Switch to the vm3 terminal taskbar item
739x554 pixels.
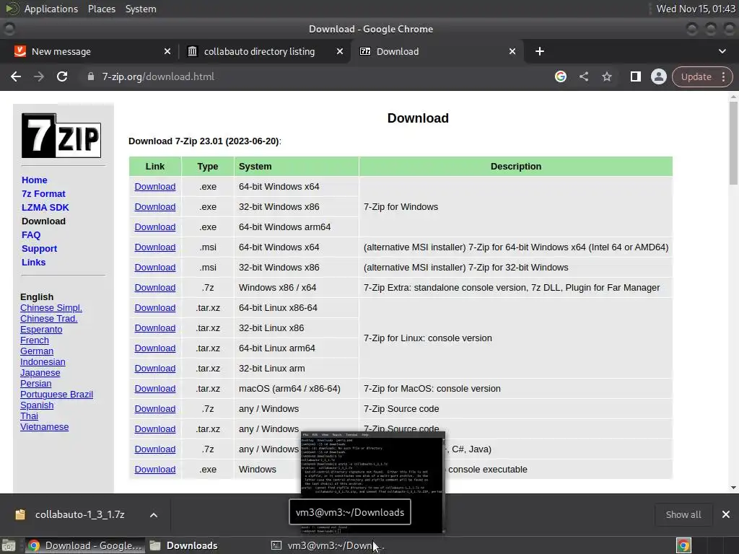(x=328, y=545)
